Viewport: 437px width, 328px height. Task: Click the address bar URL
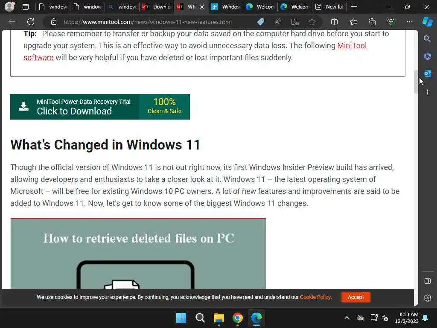[x=147, y=22]
